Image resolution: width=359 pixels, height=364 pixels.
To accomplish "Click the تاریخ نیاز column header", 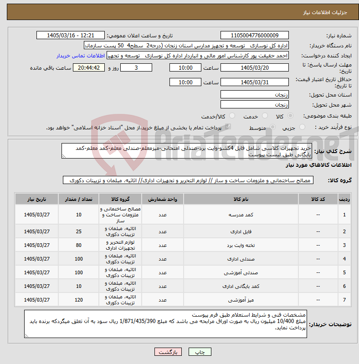I will 37,199.
